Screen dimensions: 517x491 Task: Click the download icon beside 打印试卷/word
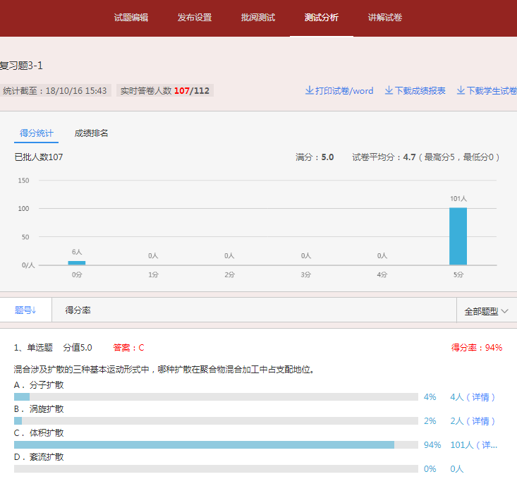[309, 91]
